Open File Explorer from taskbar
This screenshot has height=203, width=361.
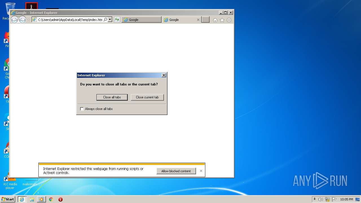tap(32, 199)
